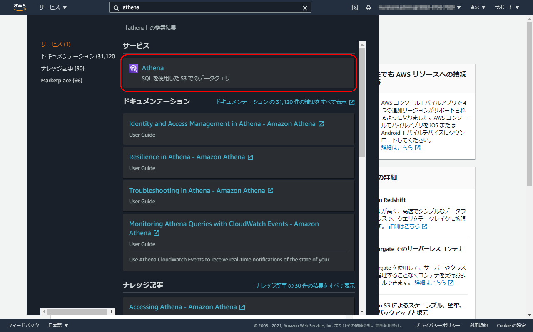Open the notifications bell icon
Image resolution: width=533 pixels, height=332 pixels.
coord(368,7)
